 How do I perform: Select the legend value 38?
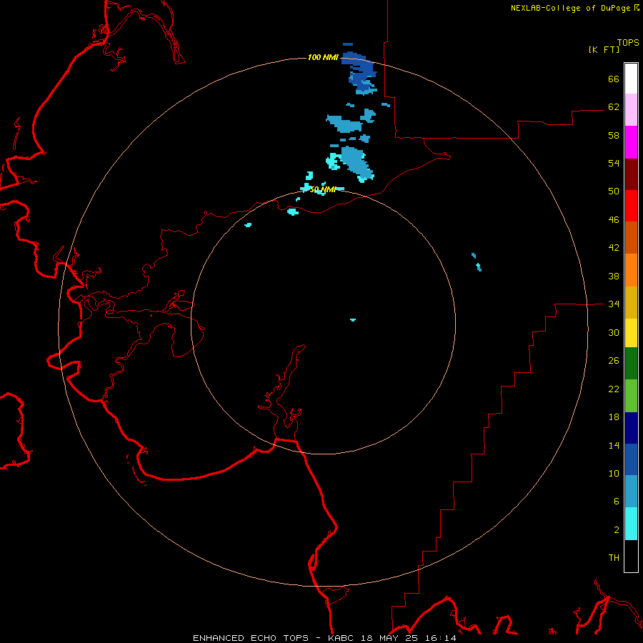point(614,276)
